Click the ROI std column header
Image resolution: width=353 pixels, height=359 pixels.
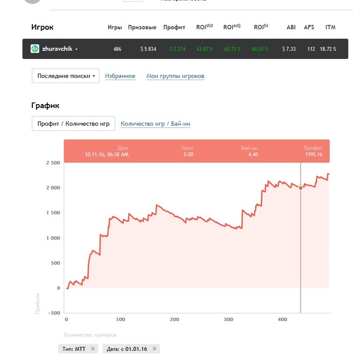pyautogui.click(x=204, y=27)
